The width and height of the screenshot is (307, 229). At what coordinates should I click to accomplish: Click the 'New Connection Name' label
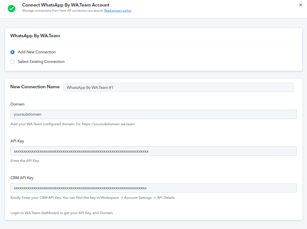pyautogui.click(x=35, y=87)
